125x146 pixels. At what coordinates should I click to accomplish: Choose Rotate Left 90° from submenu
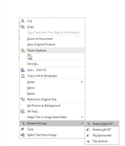click(102, 129)
